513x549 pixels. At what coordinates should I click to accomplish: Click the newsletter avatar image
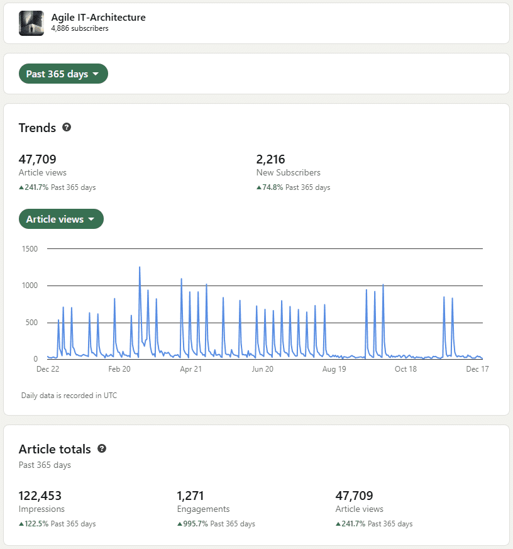[31, 23]
